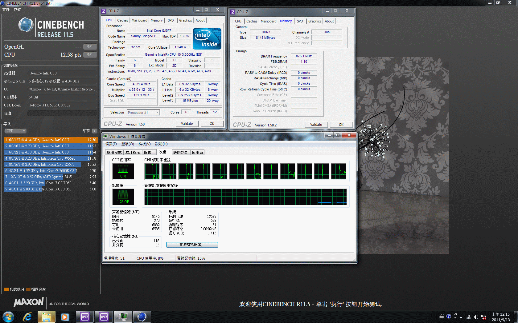Click Validate in left CPU-Z window
This screenshot has height=323, width=518.
click(187, 124)
